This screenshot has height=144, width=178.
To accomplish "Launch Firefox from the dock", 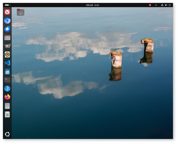I will point(7,97).
